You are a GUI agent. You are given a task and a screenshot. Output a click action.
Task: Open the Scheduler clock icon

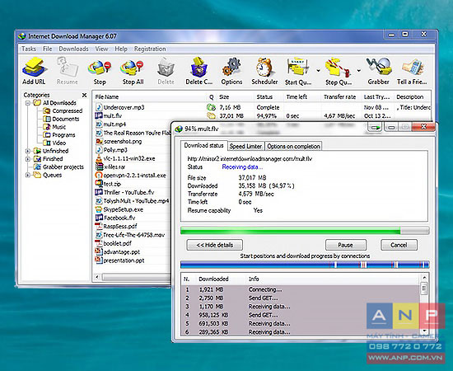[264, 71]
